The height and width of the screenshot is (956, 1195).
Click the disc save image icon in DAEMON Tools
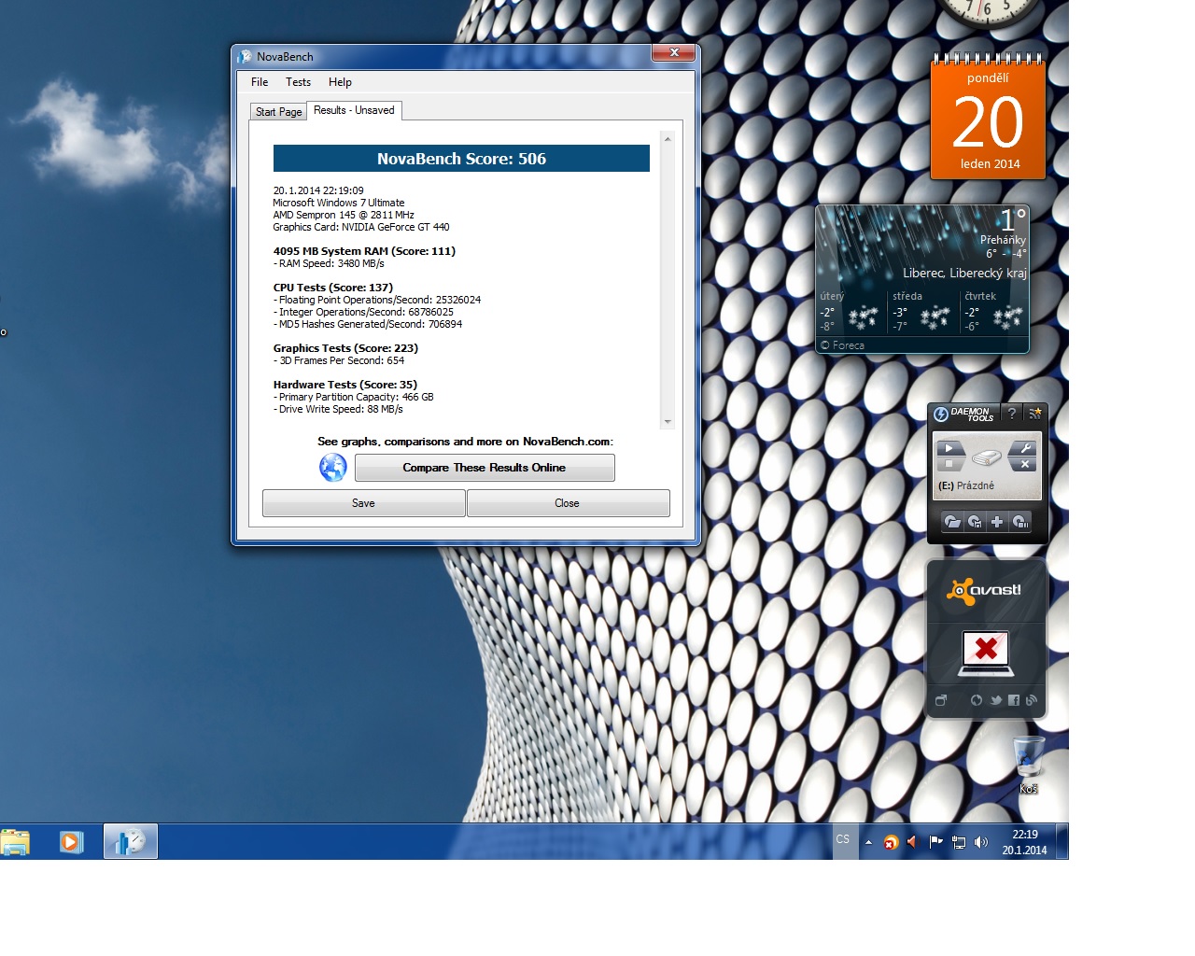click(975, 522)
